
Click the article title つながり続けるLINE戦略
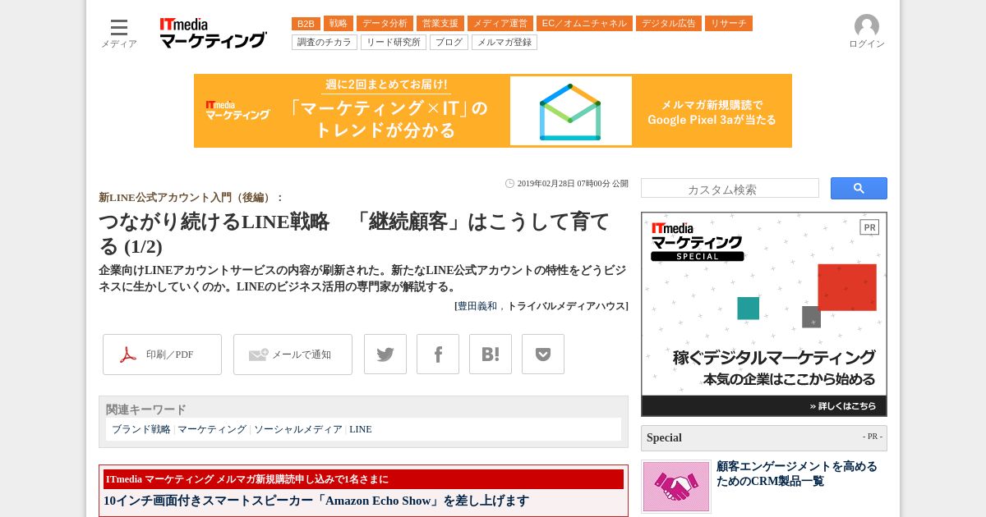(354, 234)
